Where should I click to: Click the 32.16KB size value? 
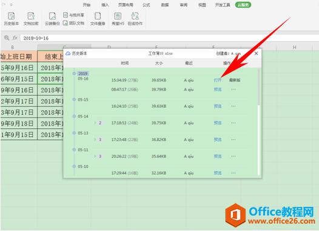[x=159, y=173]
